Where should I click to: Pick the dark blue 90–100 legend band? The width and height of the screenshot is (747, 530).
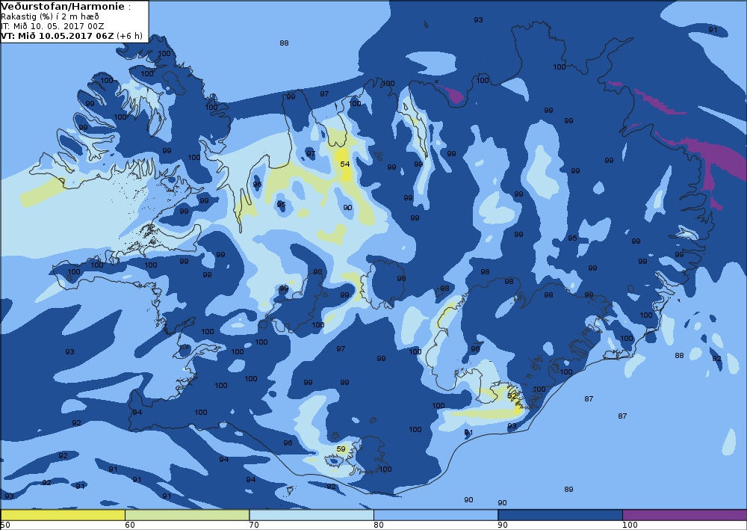click(x=560, y=515)
